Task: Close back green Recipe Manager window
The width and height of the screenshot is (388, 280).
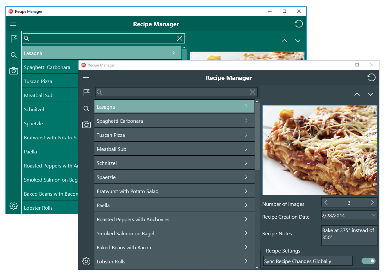Action: click(299, 11)
